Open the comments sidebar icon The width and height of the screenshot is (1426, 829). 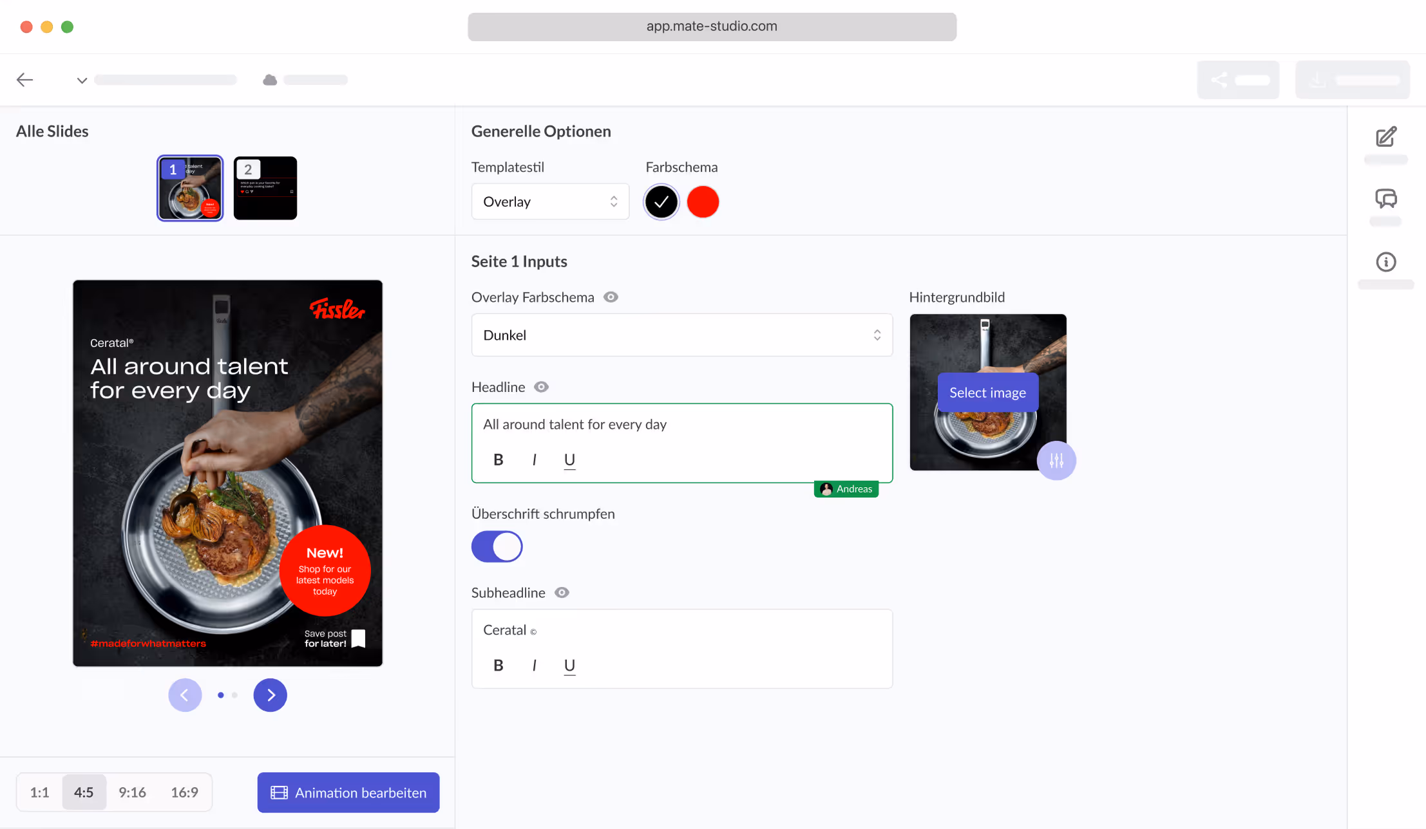pos(1386,198)
